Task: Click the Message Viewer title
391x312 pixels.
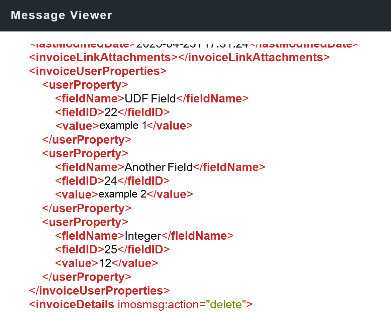Action: click(x=62, y=15)
